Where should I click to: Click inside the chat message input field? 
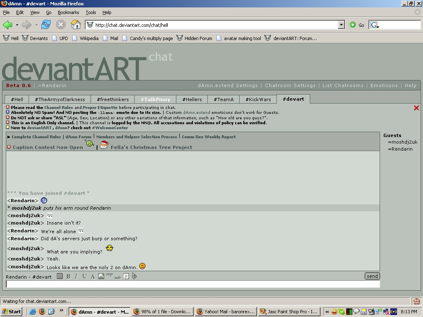coord(193,284)
